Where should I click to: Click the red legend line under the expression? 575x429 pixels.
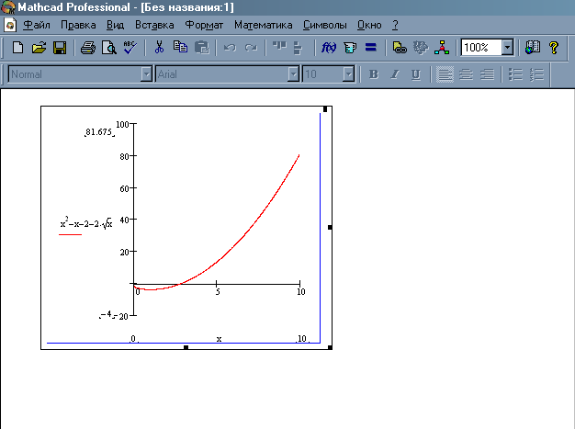(70, 234)
